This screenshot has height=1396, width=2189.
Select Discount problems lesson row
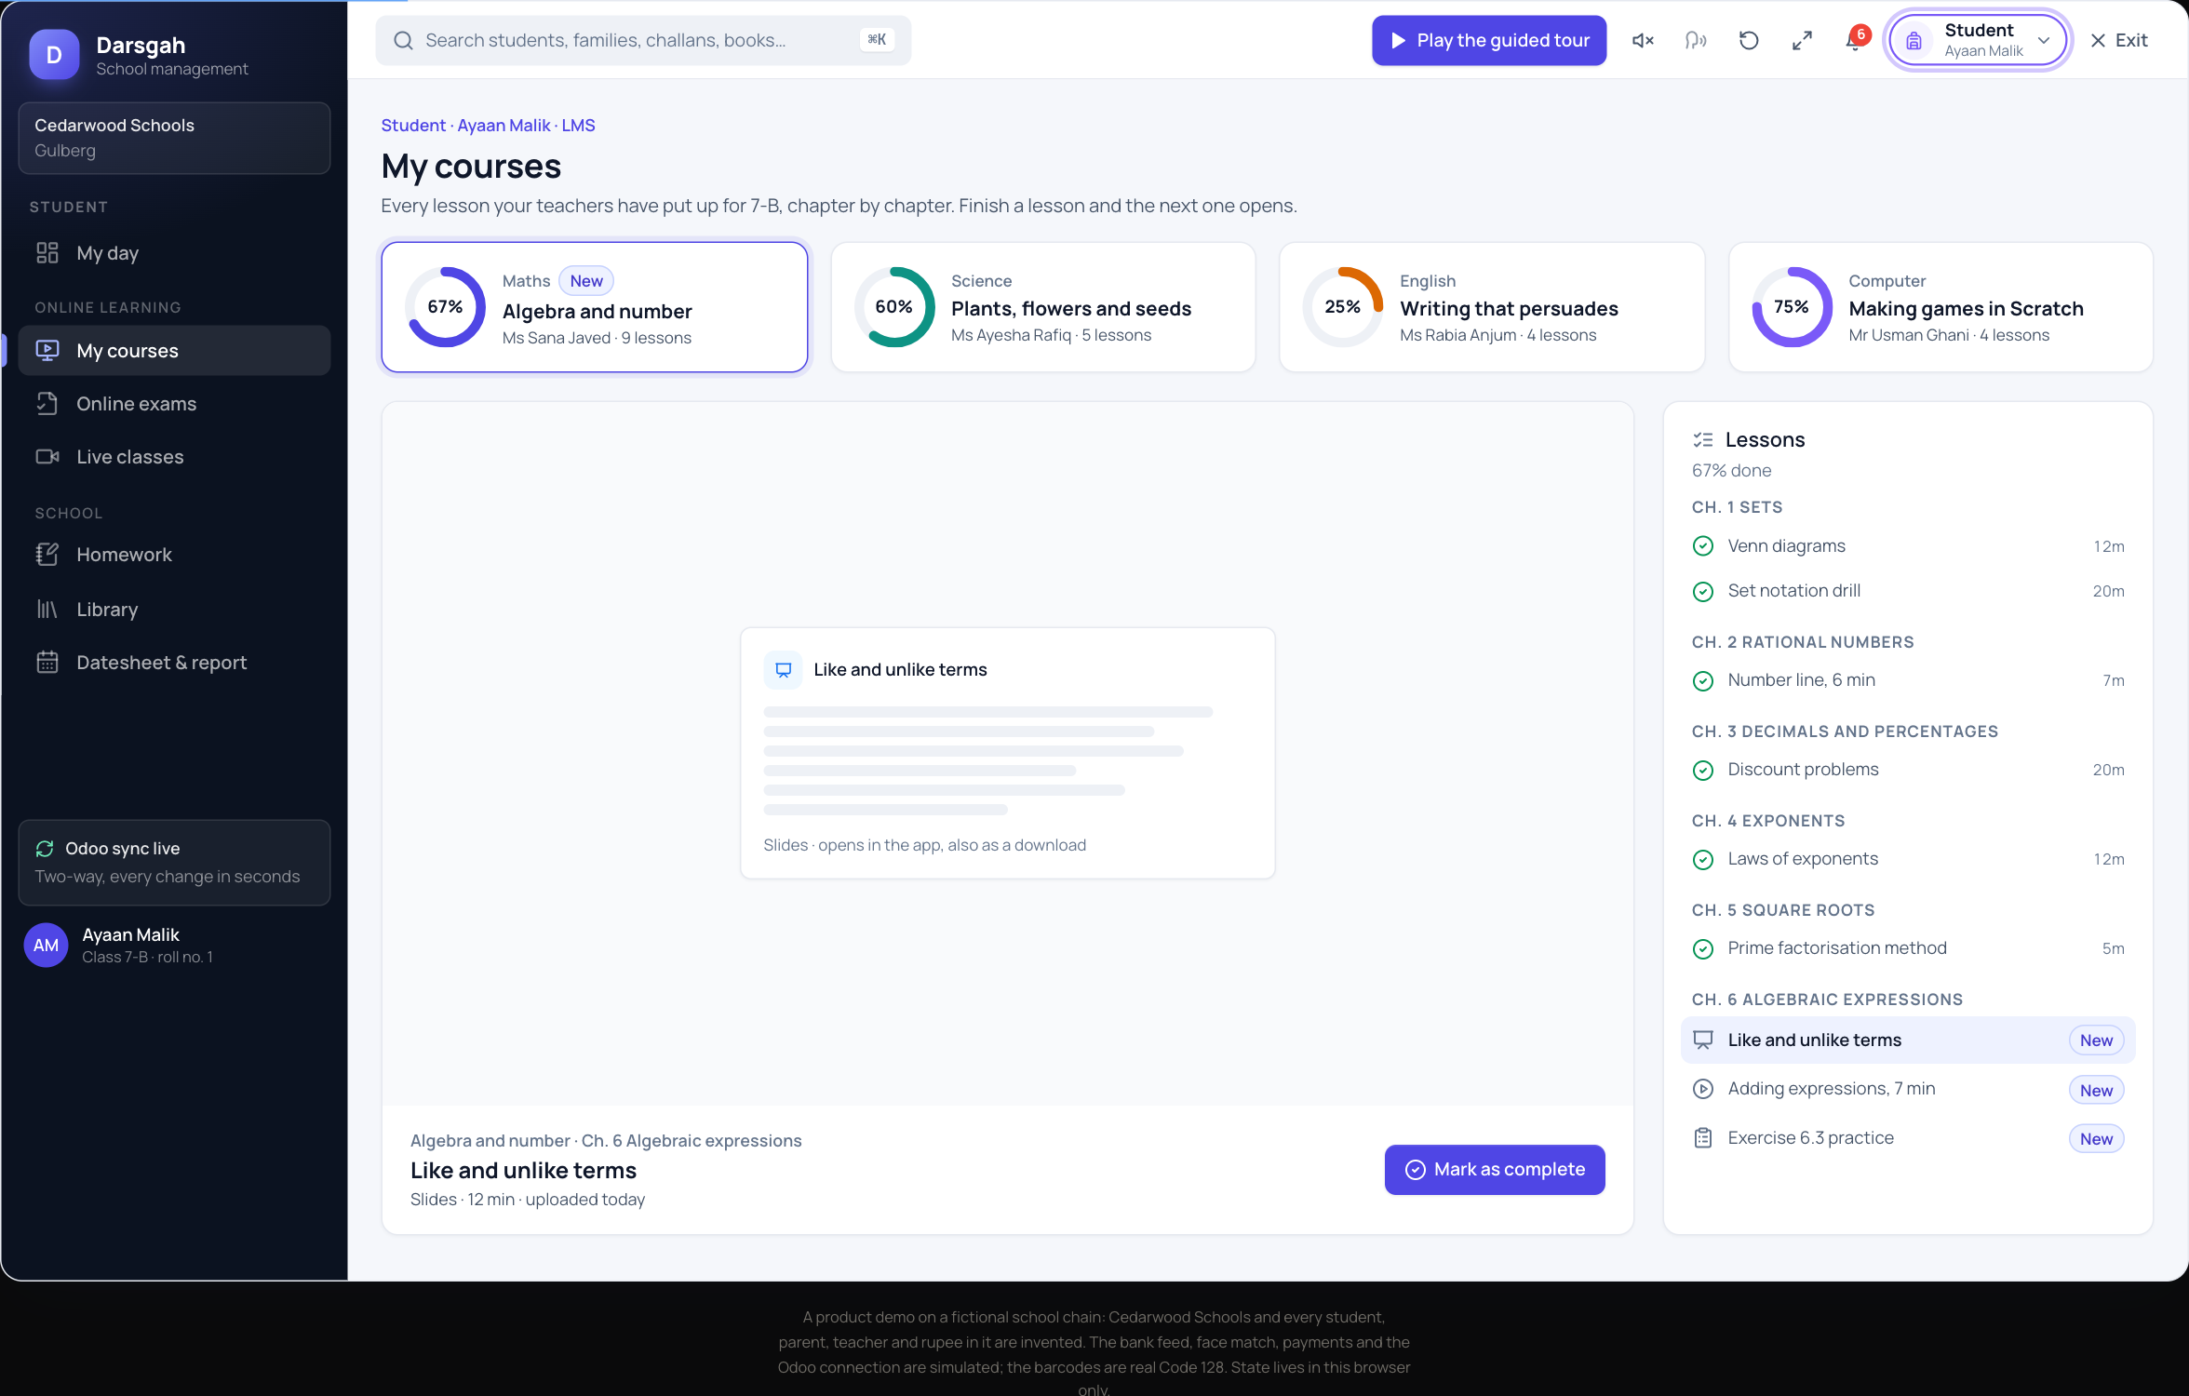pyautogui.click(x=1908, y=770)
